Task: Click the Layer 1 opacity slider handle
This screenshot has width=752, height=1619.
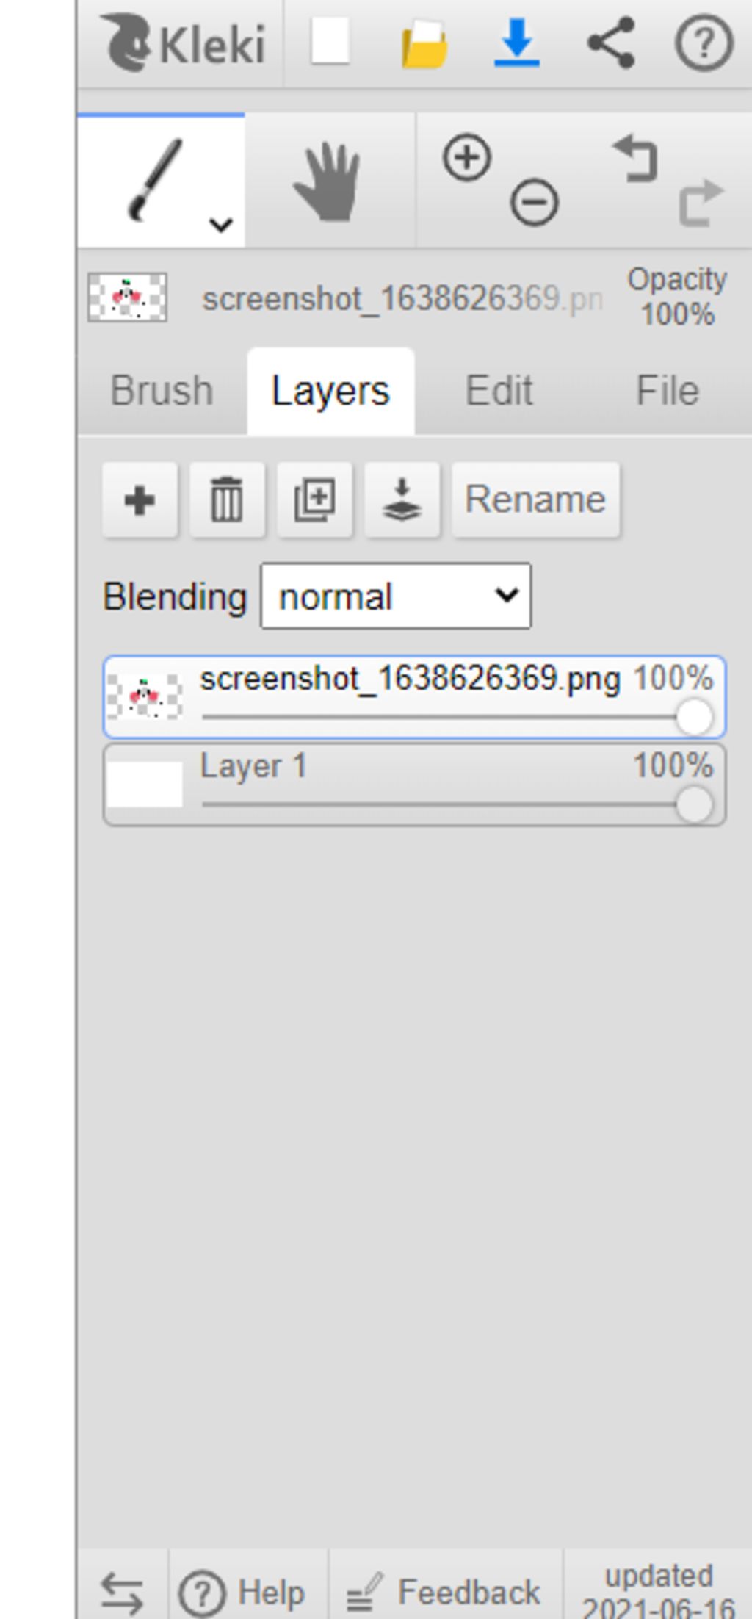Action: point(694,804)
